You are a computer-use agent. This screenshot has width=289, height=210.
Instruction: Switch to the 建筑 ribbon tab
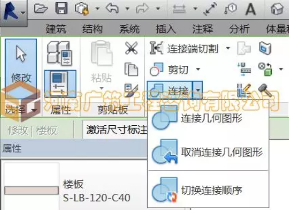56,29
